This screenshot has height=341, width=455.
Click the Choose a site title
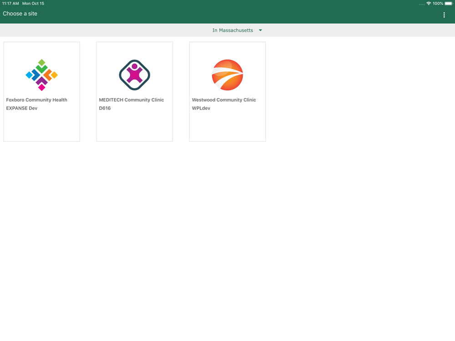[20, 14]
